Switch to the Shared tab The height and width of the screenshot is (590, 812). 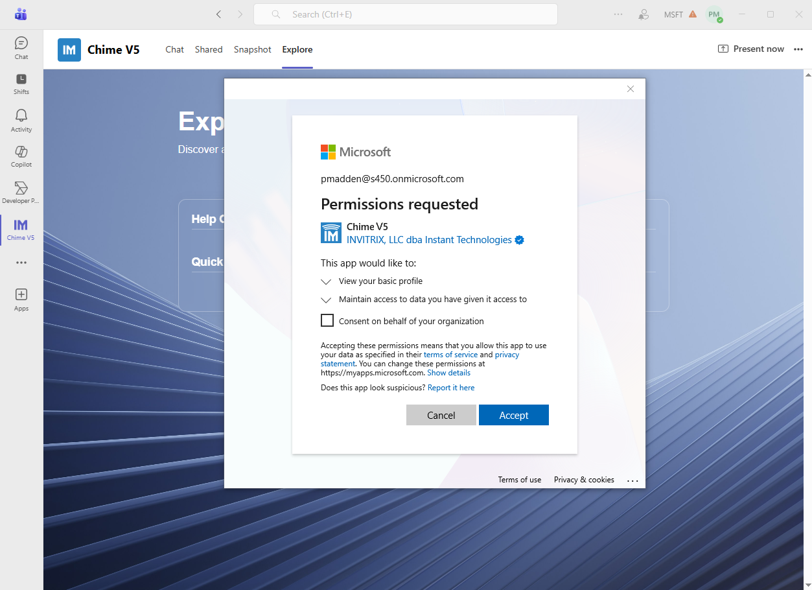(209, 49)
